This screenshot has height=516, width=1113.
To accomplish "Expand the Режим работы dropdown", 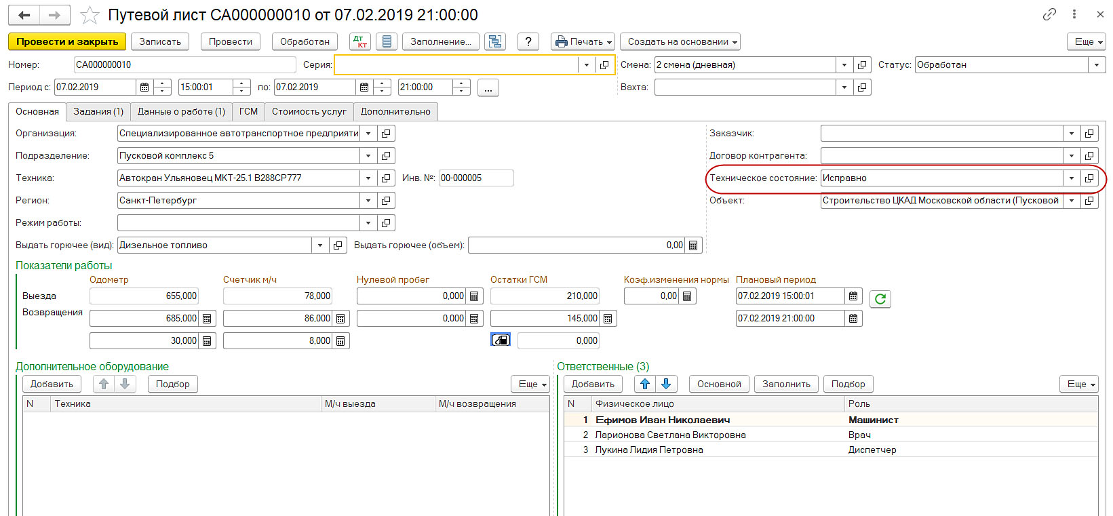I will pos(368,222).
